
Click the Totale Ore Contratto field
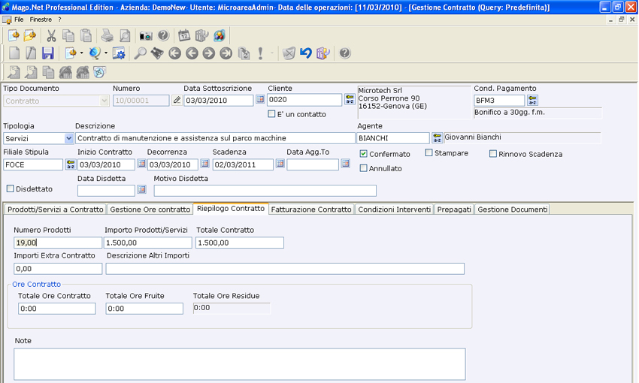57,309
